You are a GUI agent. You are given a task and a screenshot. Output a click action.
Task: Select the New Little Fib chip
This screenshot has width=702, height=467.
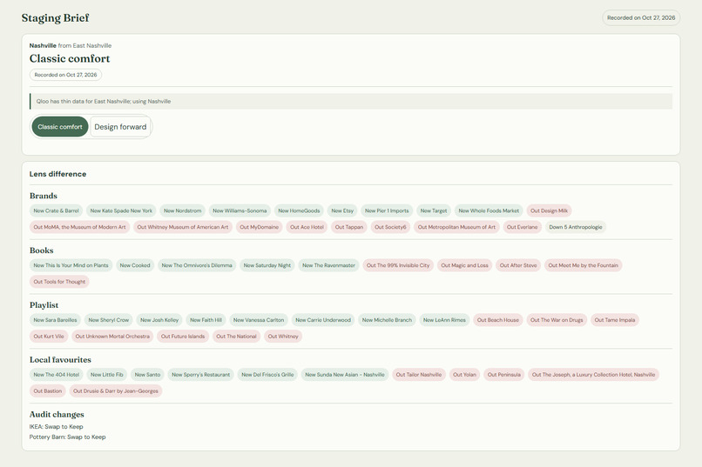pos(106,375)
